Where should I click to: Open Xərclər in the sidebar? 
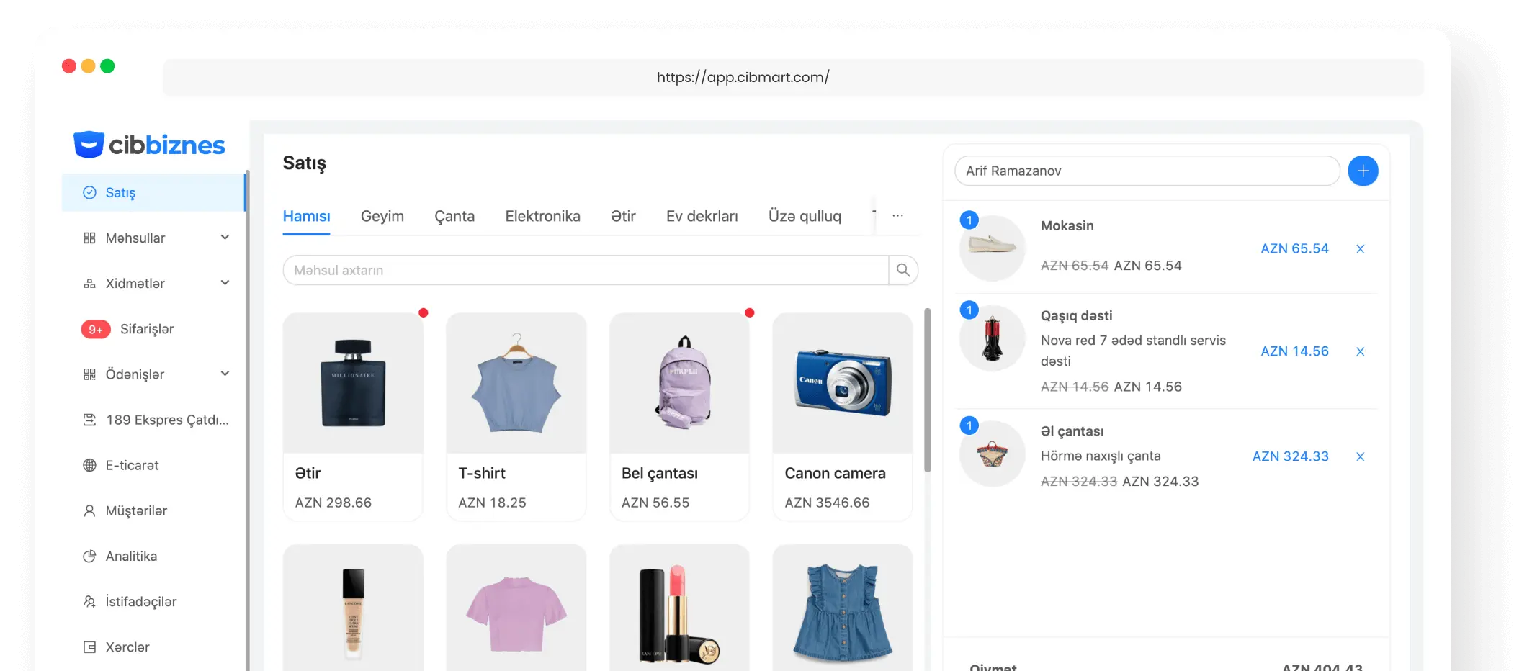tap(127, 647)
